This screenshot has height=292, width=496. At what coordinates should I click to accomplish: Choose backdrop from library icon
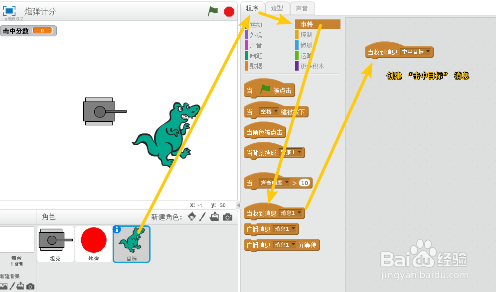(x=4, y=286)
